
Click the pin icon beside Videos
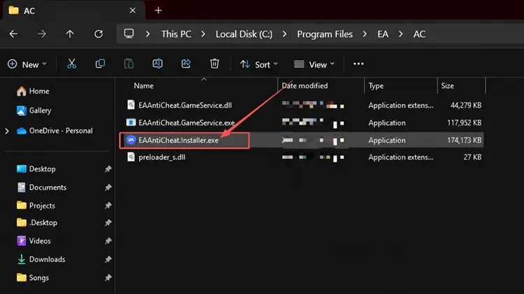[108, 240]
